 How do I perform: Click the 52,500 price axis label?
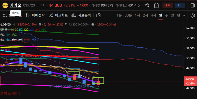click(x=190, y=48)
